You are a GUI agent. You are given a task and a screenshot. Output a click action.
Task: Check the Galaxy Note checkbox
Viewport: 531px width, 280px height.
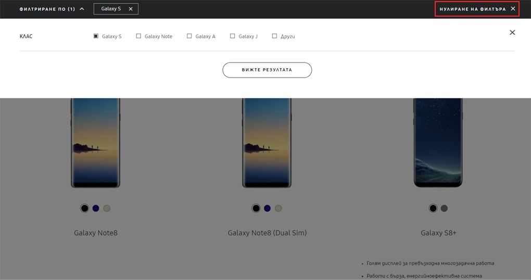click(138, 36)
